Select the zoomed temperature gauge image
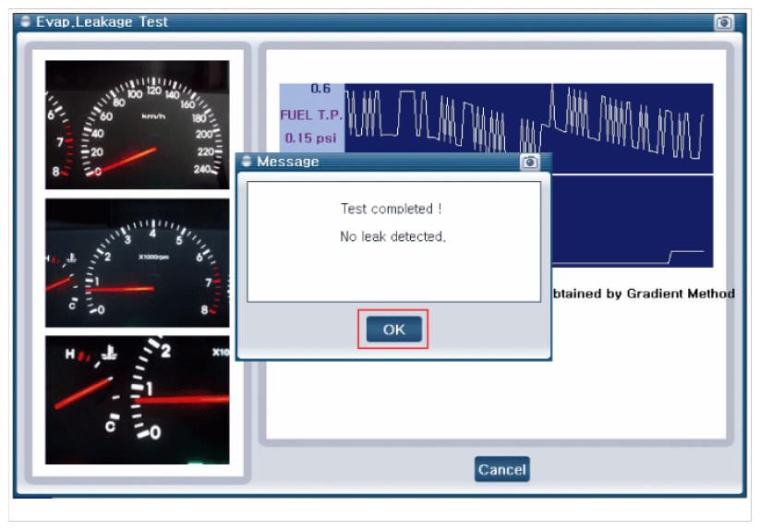Screen dimensions: 760x530 pos(138,400)
